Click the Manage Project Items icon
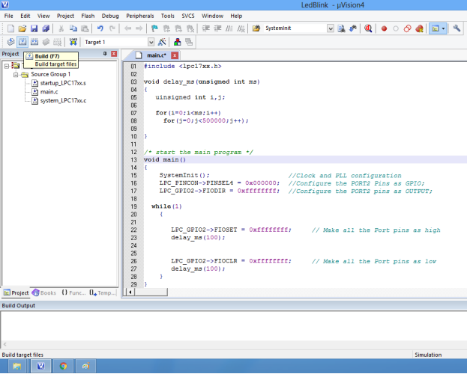 pyautogui.click(x=178, y=42)
